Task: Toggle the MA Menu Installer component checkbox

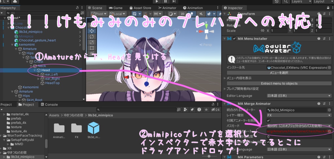Action: click(234, 39)
